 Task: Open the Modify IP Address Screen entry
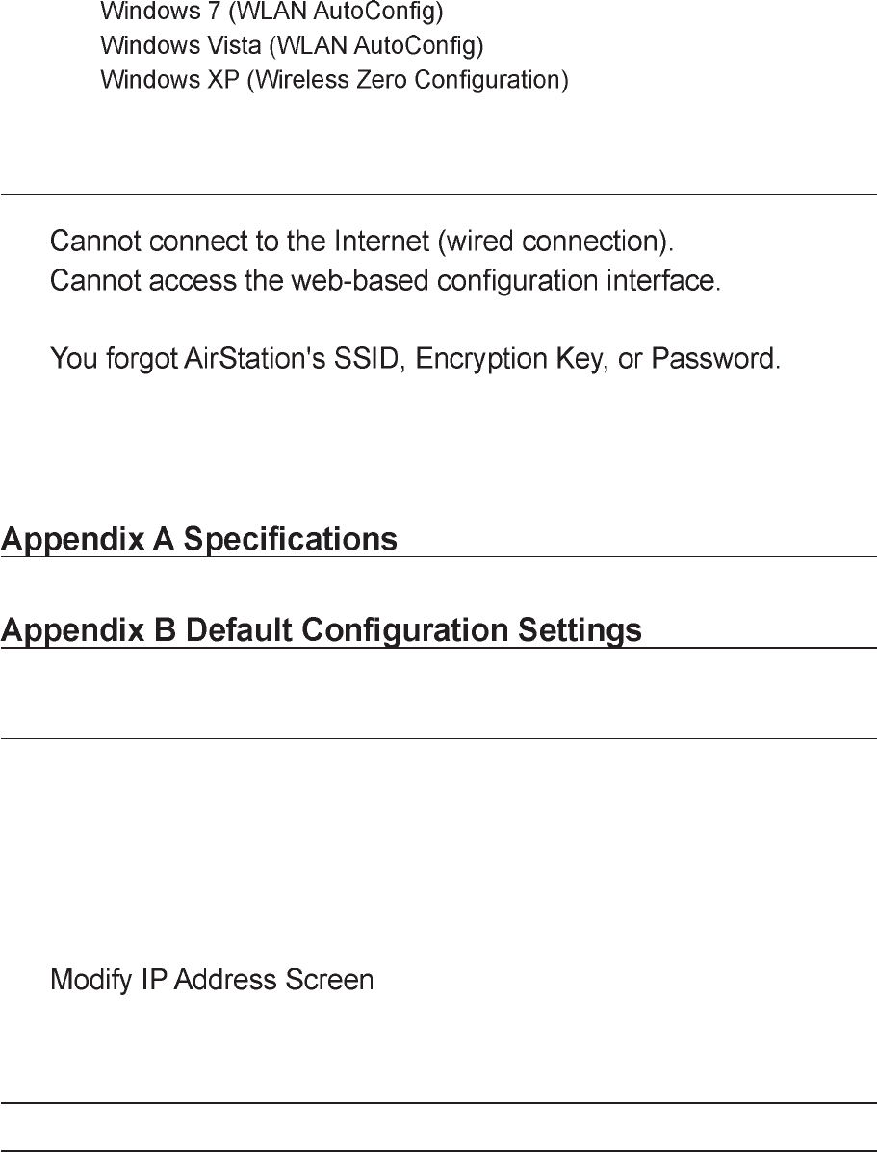[x=212, y=980]
